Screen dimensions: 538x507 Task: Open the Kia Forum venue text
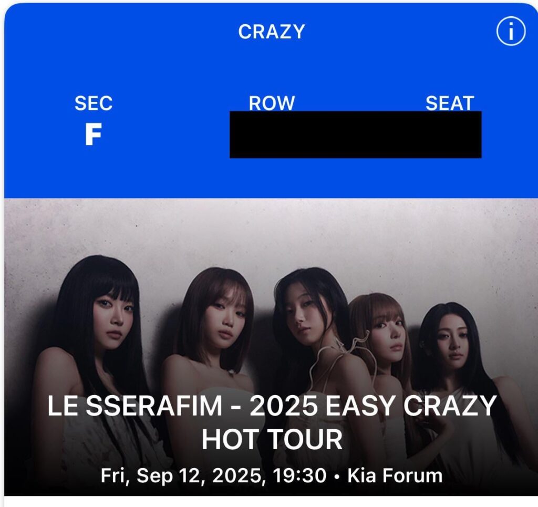coord(395,476)
